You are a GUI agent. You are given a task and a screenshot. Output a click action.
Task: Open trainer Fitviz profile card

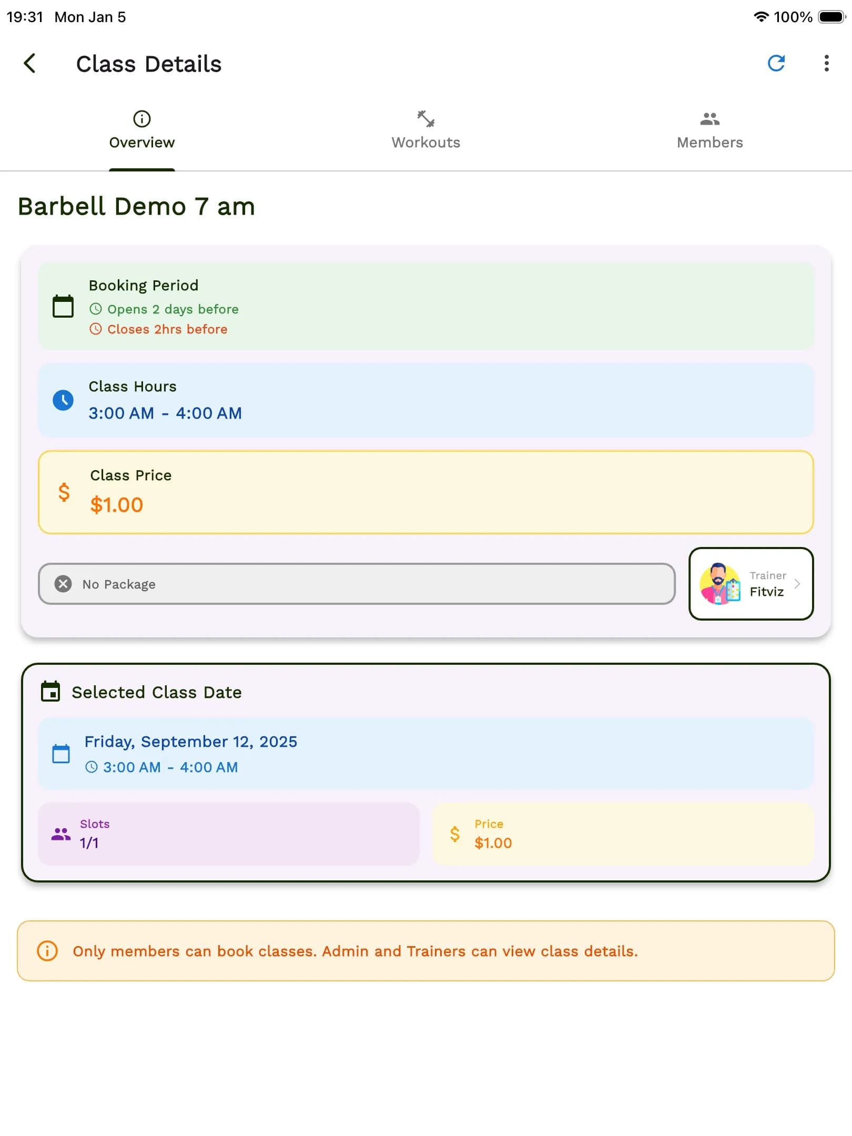point(751,584)
